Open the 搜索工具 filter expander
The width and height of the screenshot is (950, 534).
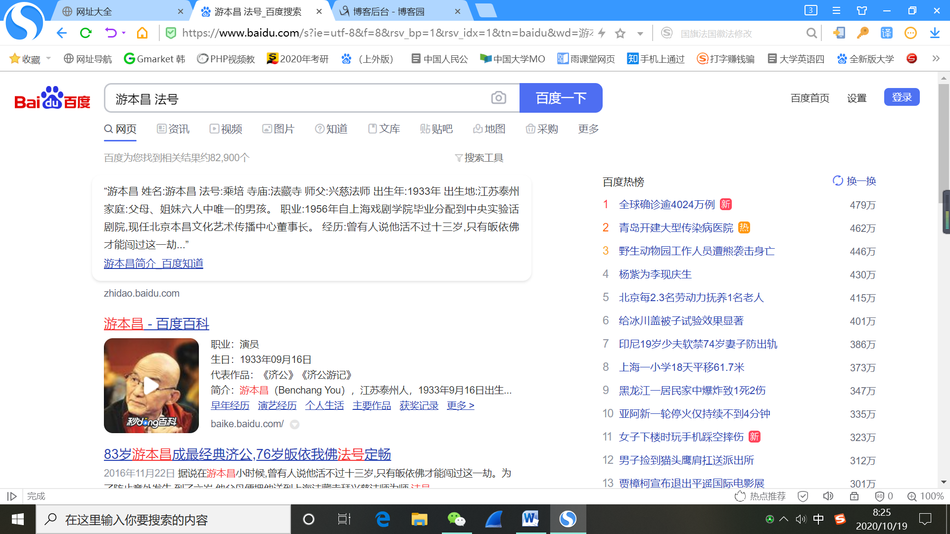click(x=479, y=158)
